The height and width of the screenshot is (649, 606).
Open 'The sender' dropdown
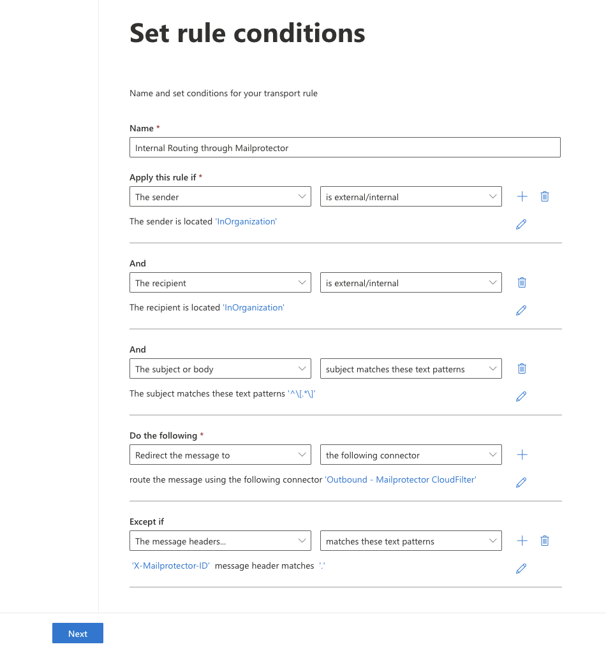[220, 196]
